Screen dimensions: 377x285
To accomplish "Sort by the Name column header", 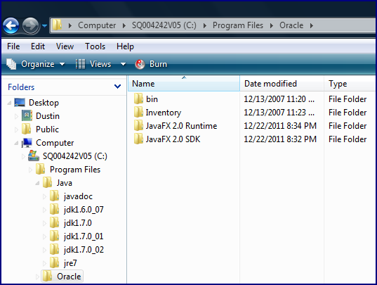I will click(x=184, y=84).
